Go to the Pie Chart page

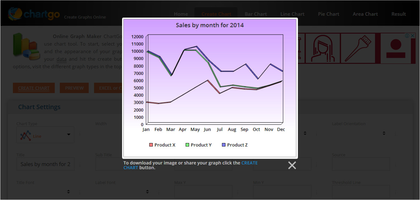click(x=328, y=14)
